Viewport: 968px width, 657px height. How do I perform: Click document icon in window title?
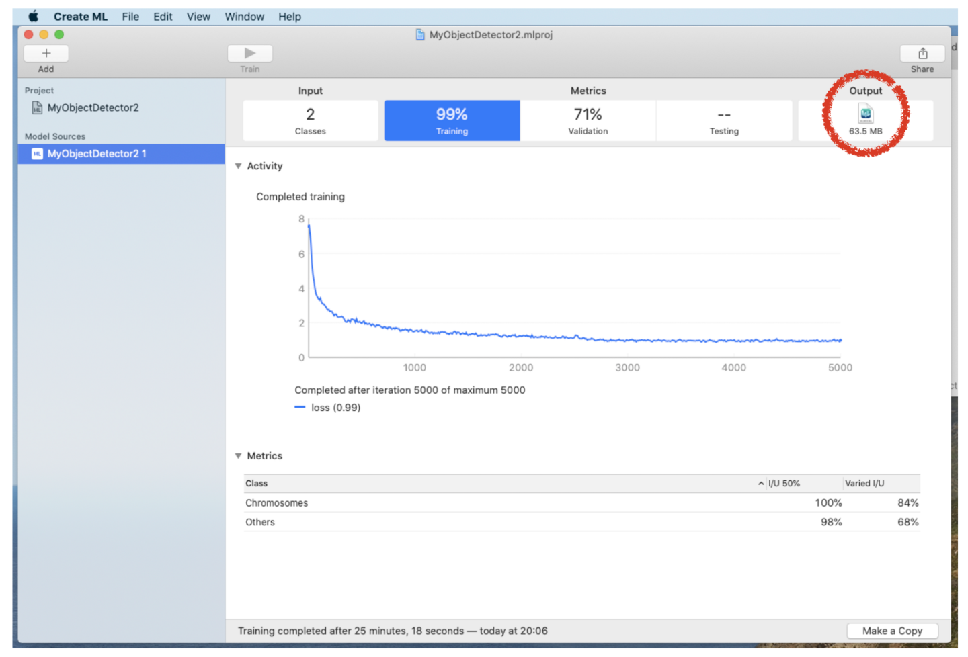click(x=420, y=35)
